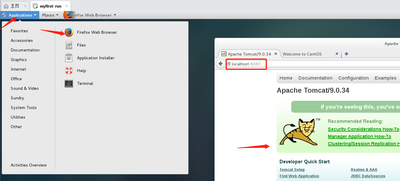400x181 pixels.
Task: Click the Firefox back arrow button
Action: [x=221, y=64]
